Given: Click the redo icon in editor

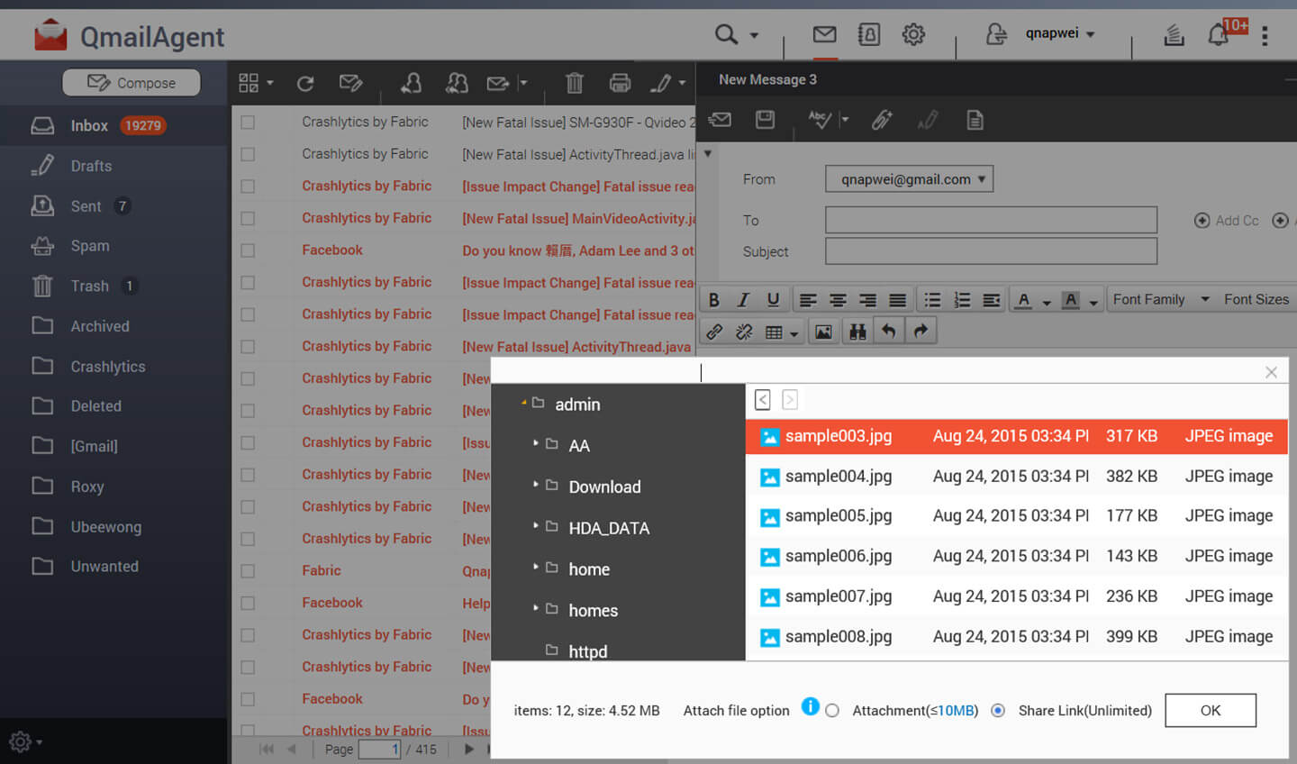Looking at the screenshot, I should [921, 332].
